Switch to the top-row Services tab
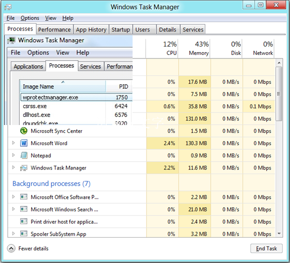The image size is (290, 263). pos(193,29)
